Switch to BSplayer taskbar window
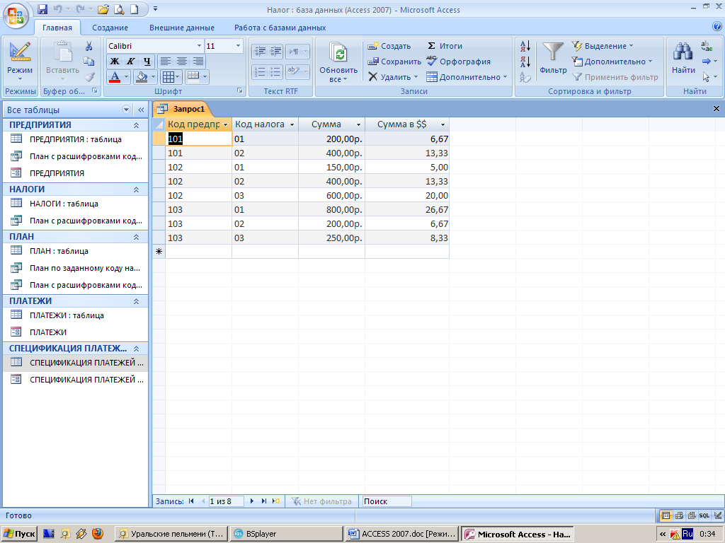Viewport: 725px width, 543px height. (286, 534)
